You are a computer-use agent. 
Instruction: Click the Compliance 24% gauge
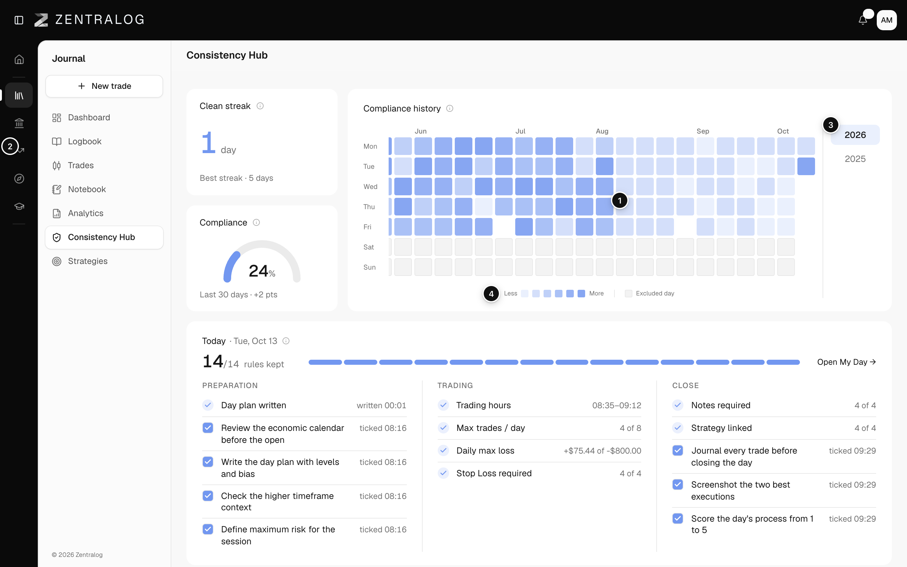[x=262, y=262]
